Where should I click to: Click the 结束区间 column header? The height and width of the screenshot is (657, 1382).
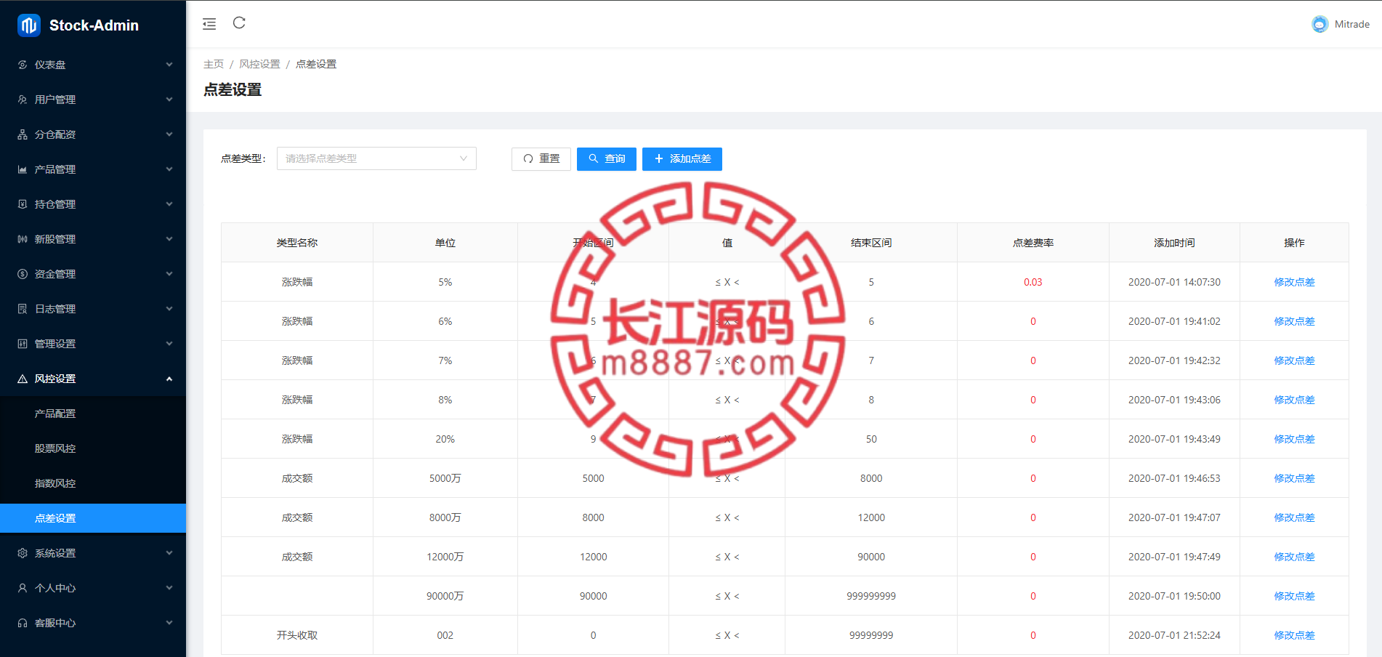[x=871, y=243]
